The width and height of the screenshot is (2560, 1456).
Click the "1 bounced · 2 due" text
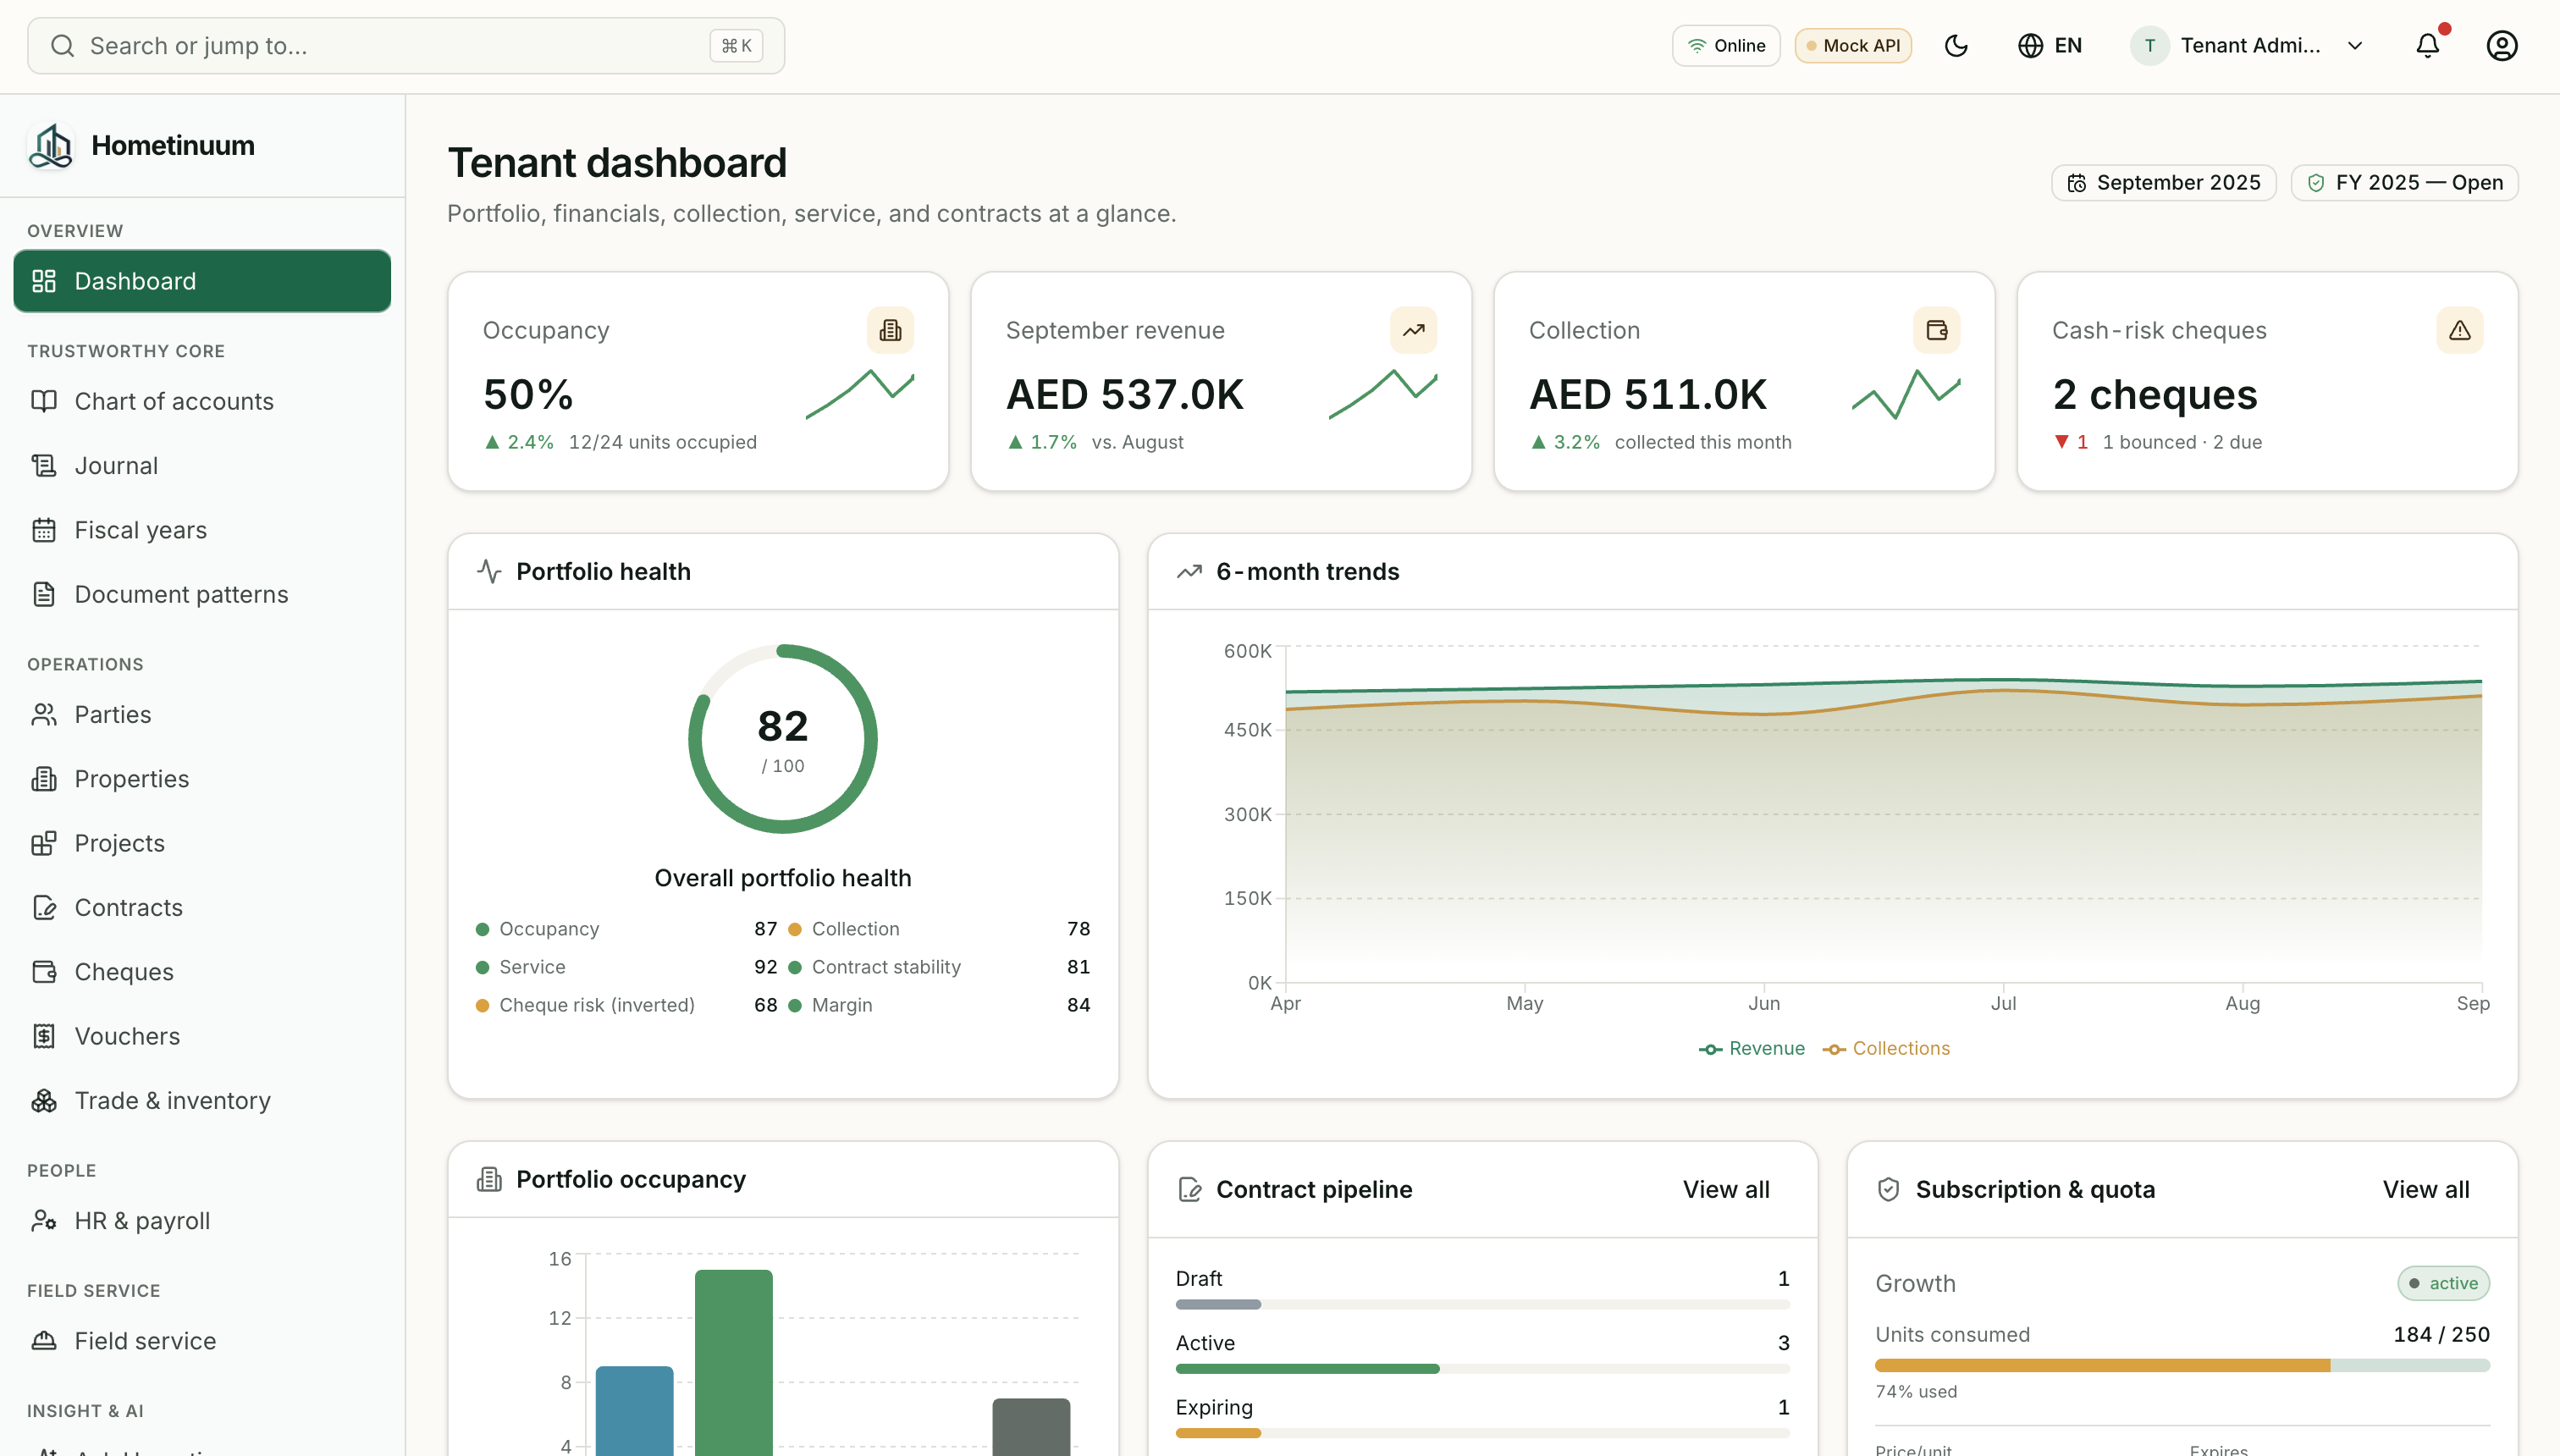pyautogui.click(x=2182, y=442)
